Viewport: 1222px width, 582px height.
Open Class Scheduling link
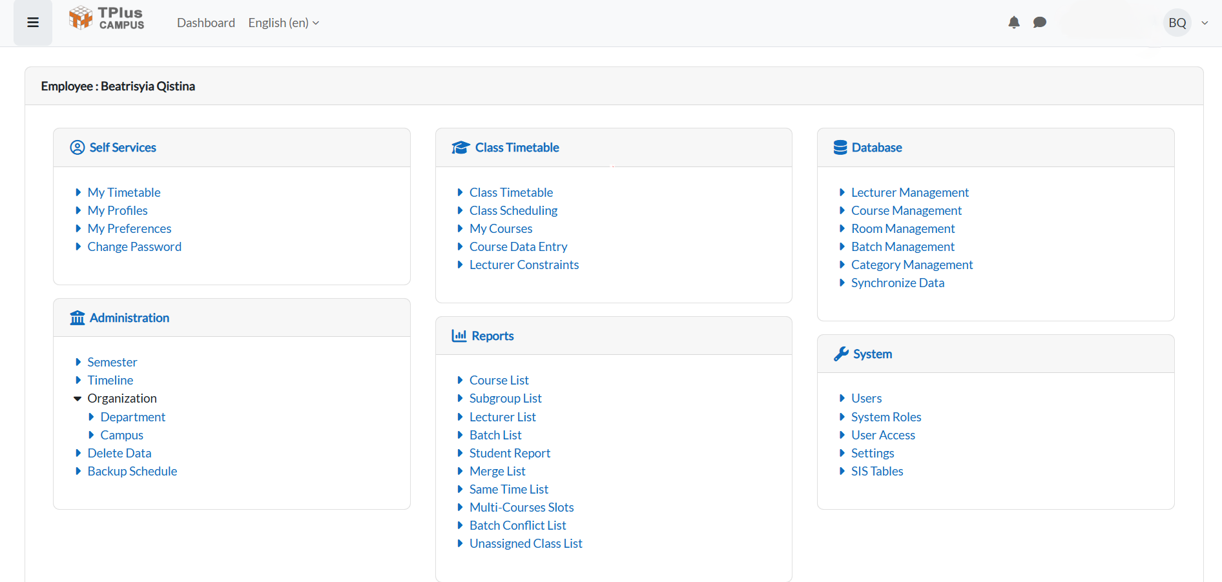coord(513,211)
